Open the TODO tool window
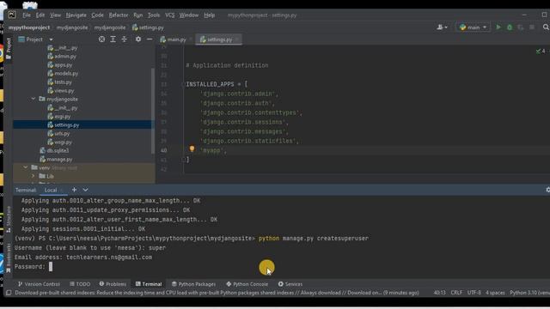550x309 pixels. (x=80, y=284)
